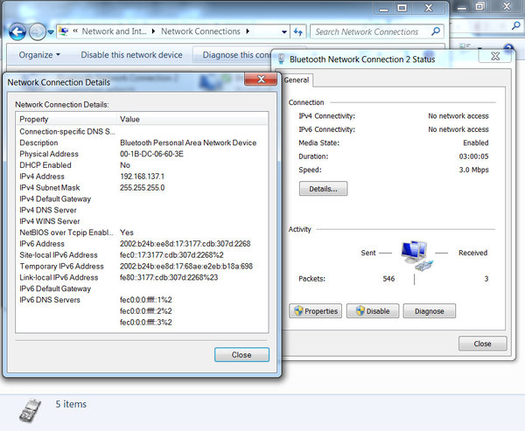Close the Bluetooth Status dialog via Close button

(482, 344)
